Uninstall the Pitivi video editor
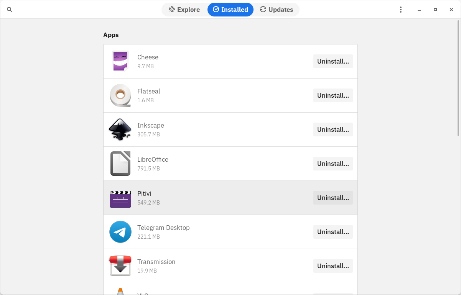The height and width of the screenshot is (295, 461). pyautogui.click(x=333, y=198)
